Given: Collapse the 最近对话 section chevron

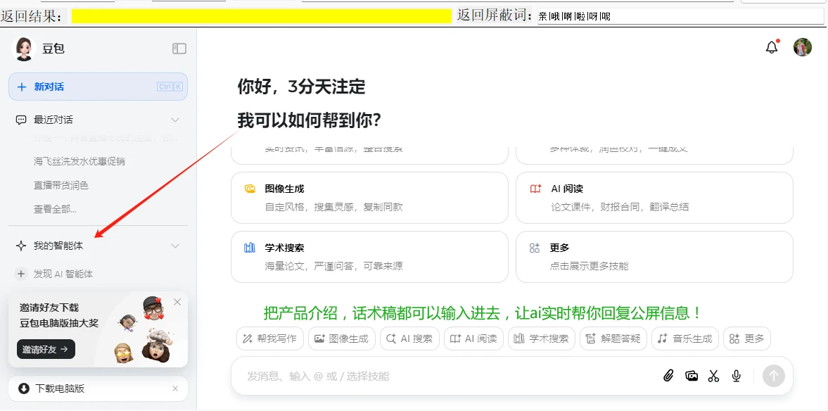Looking at the screenshot, I should (x=175, y=120).
